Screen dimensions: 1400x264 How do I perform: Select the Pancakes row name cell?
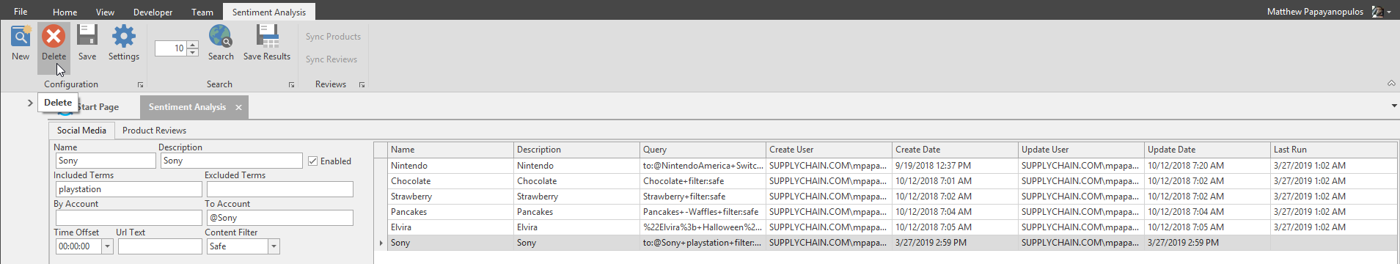pyautogui.click(x=450, y=212)
